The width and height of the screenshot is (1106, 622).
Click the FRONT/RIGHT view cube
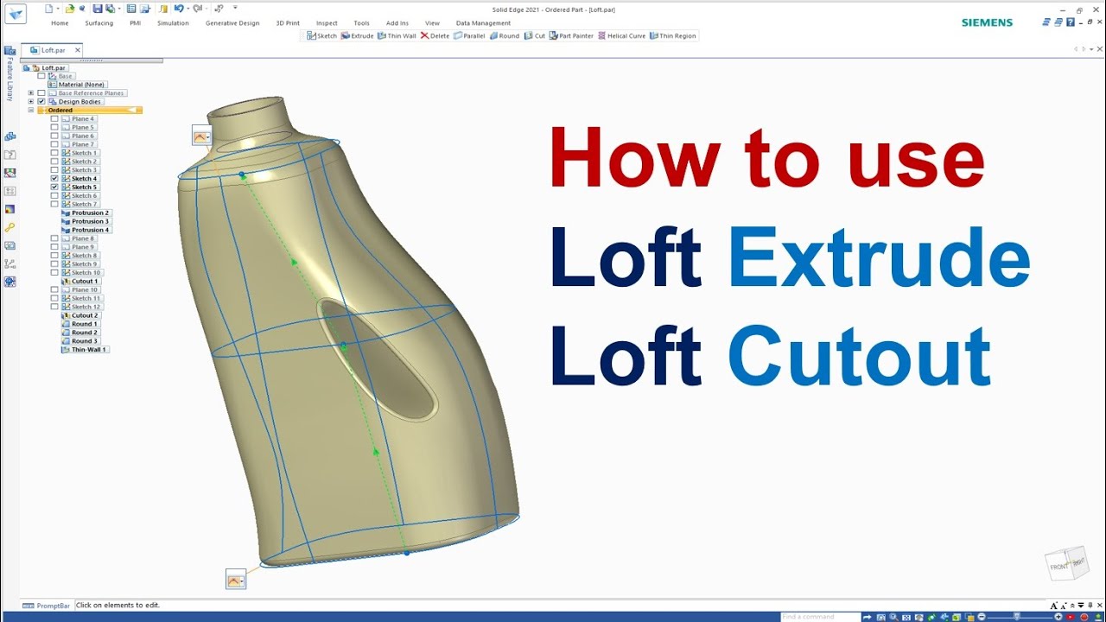tap(1067, 563)
